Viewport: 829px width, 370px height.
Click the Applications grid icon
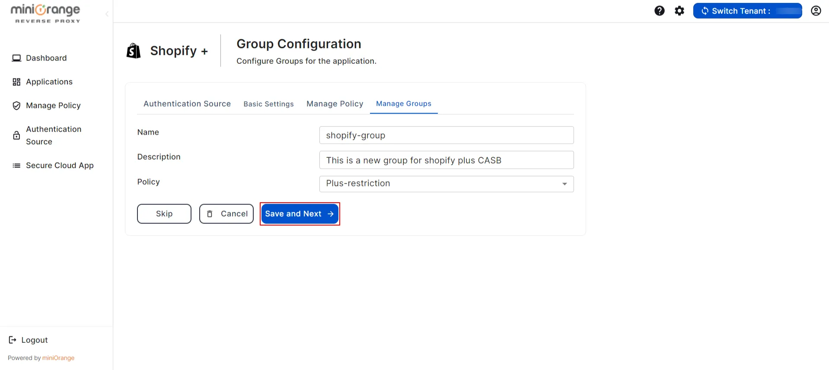pos(16,82)
